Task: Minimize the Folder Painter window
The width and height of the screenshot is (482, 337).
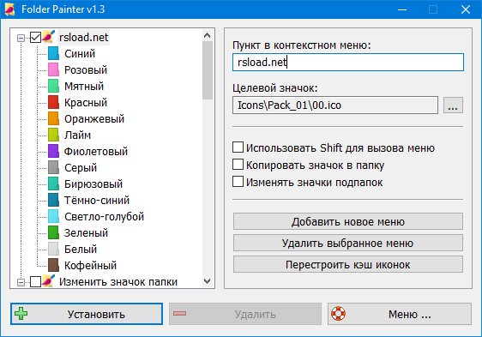Action: 402,9
